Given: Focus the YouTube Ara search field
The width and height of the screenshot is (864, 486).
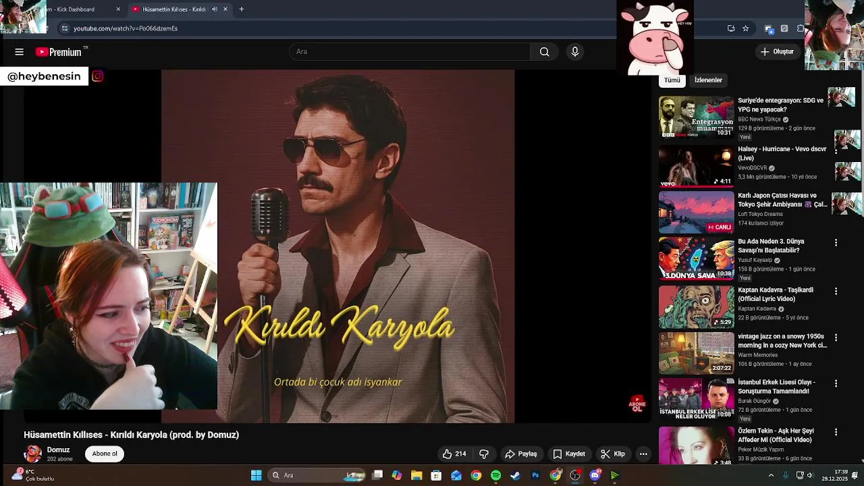Looking at the screenshot, I should tap(410, 52).
